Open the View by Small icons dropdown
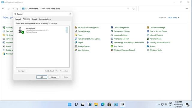Image resolution: width=192 pixels, height=108 pixels. (173, 18)
